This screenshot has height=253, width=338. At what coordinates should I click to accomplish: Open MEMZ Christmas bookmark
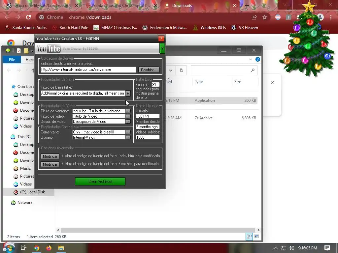coord(115,28)
